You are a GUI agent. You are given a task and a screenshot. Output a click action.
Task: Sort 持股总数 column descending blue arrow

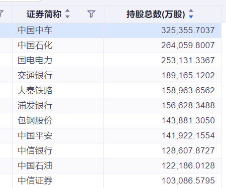[x=191, y=17]
